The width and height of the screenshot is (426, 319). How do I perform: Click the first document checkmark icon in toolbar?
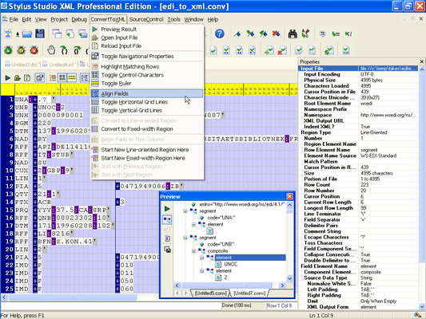click(x=213, y=50)
